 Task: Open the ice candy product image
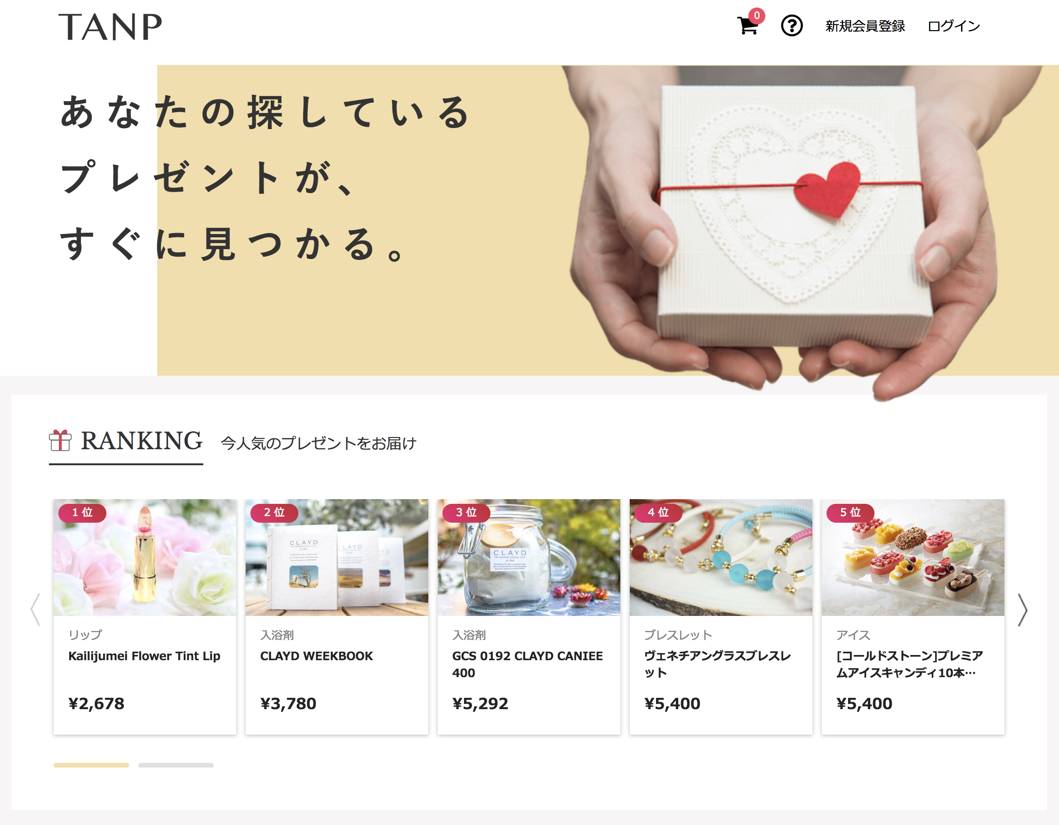[x=913, y=557]
